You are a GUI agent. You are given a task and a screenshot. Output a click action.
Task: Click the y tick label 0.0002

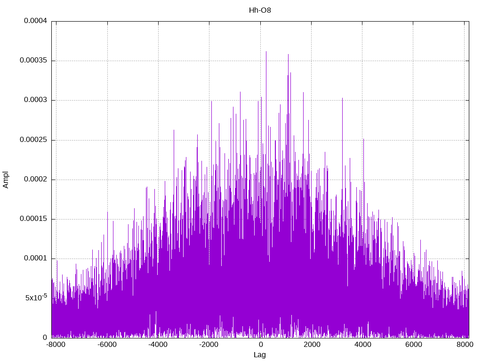pyautogui.click(x=36, y=179)
